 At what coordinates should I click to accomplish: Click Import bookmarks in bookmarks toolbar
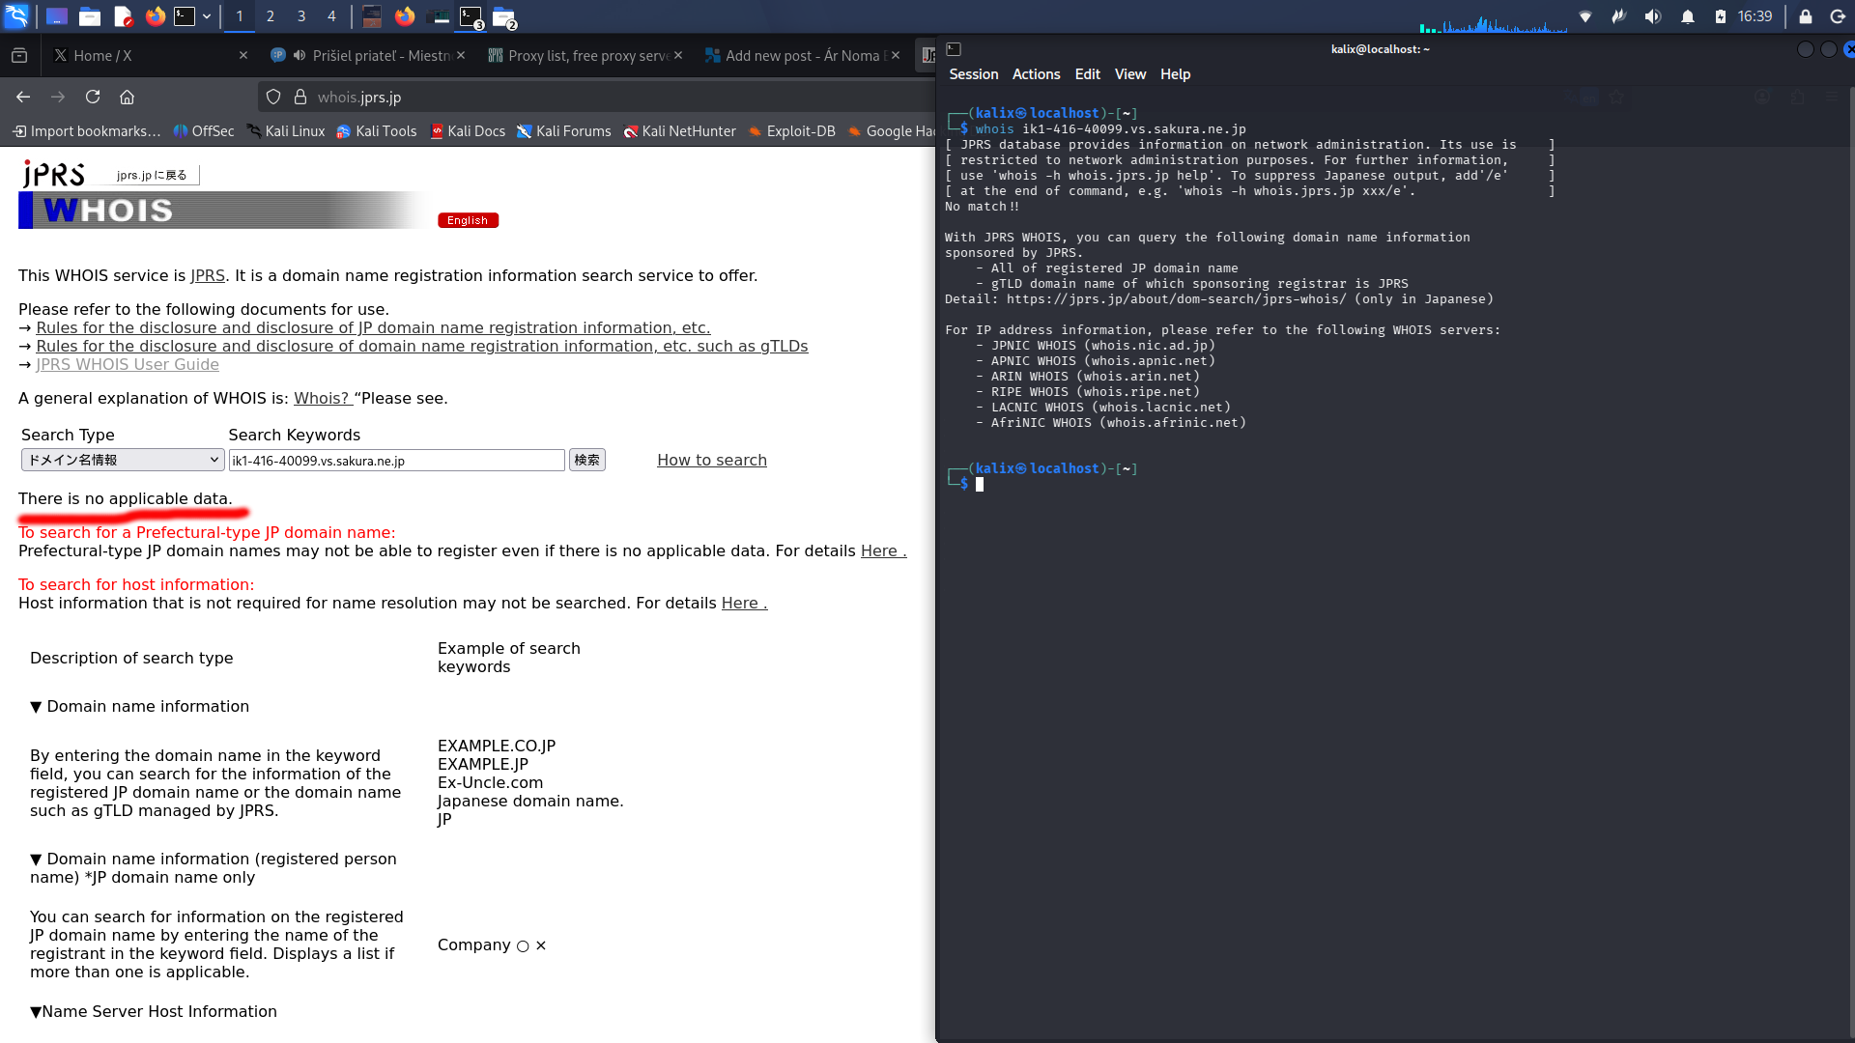86,131
